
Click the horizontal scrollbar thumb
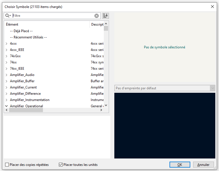click(x=26, y=110)
